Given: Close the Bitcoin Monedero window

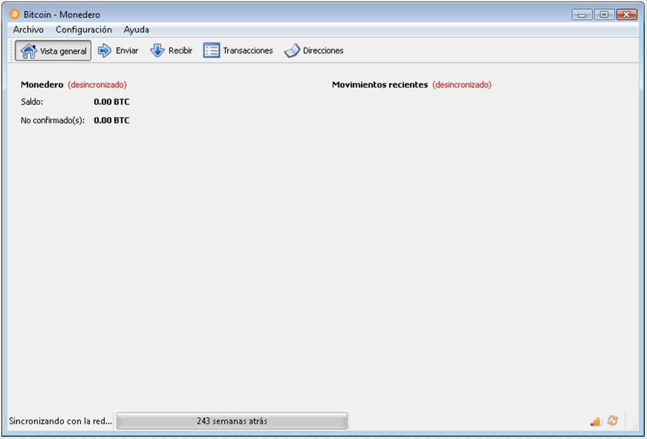Looking at the screenshot, I should [x=627, y=15].
